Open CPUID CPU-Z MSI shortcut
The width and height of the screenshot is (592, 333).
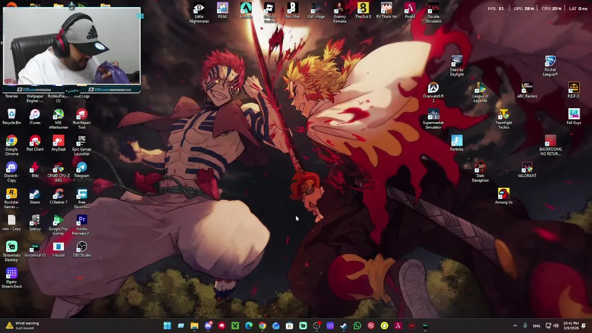point(58,172)
